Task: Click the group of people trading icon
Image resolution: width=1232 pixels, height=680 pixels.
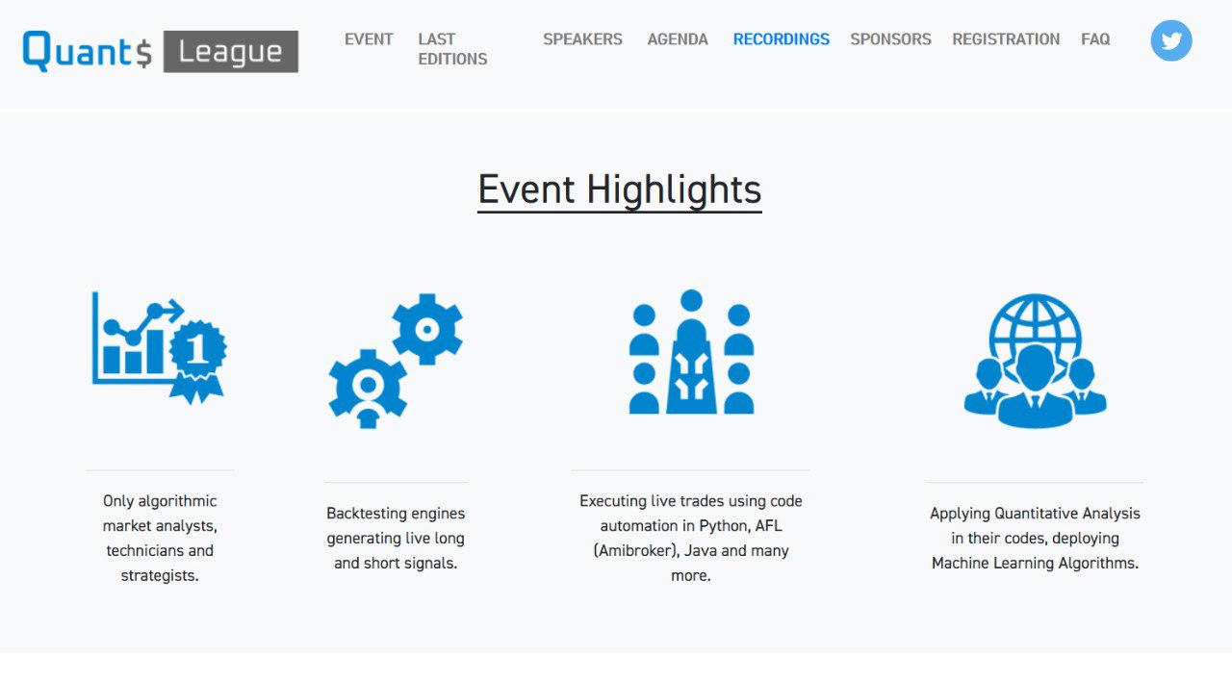Action: click(x=691, y=352)
